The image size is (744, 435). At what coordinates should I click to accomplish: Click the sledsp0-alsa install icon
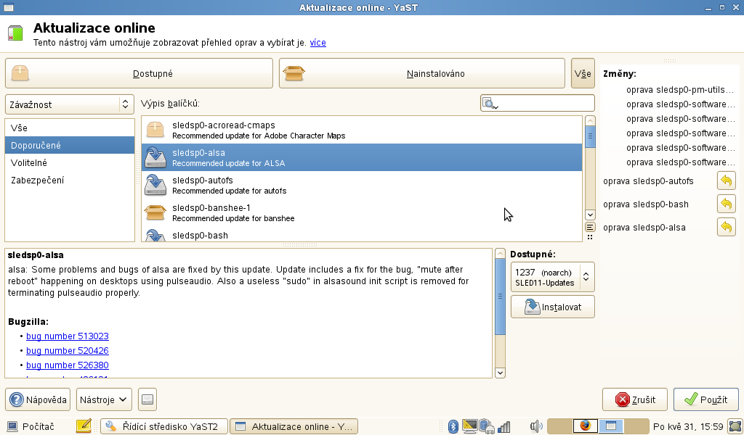(155, 157)
